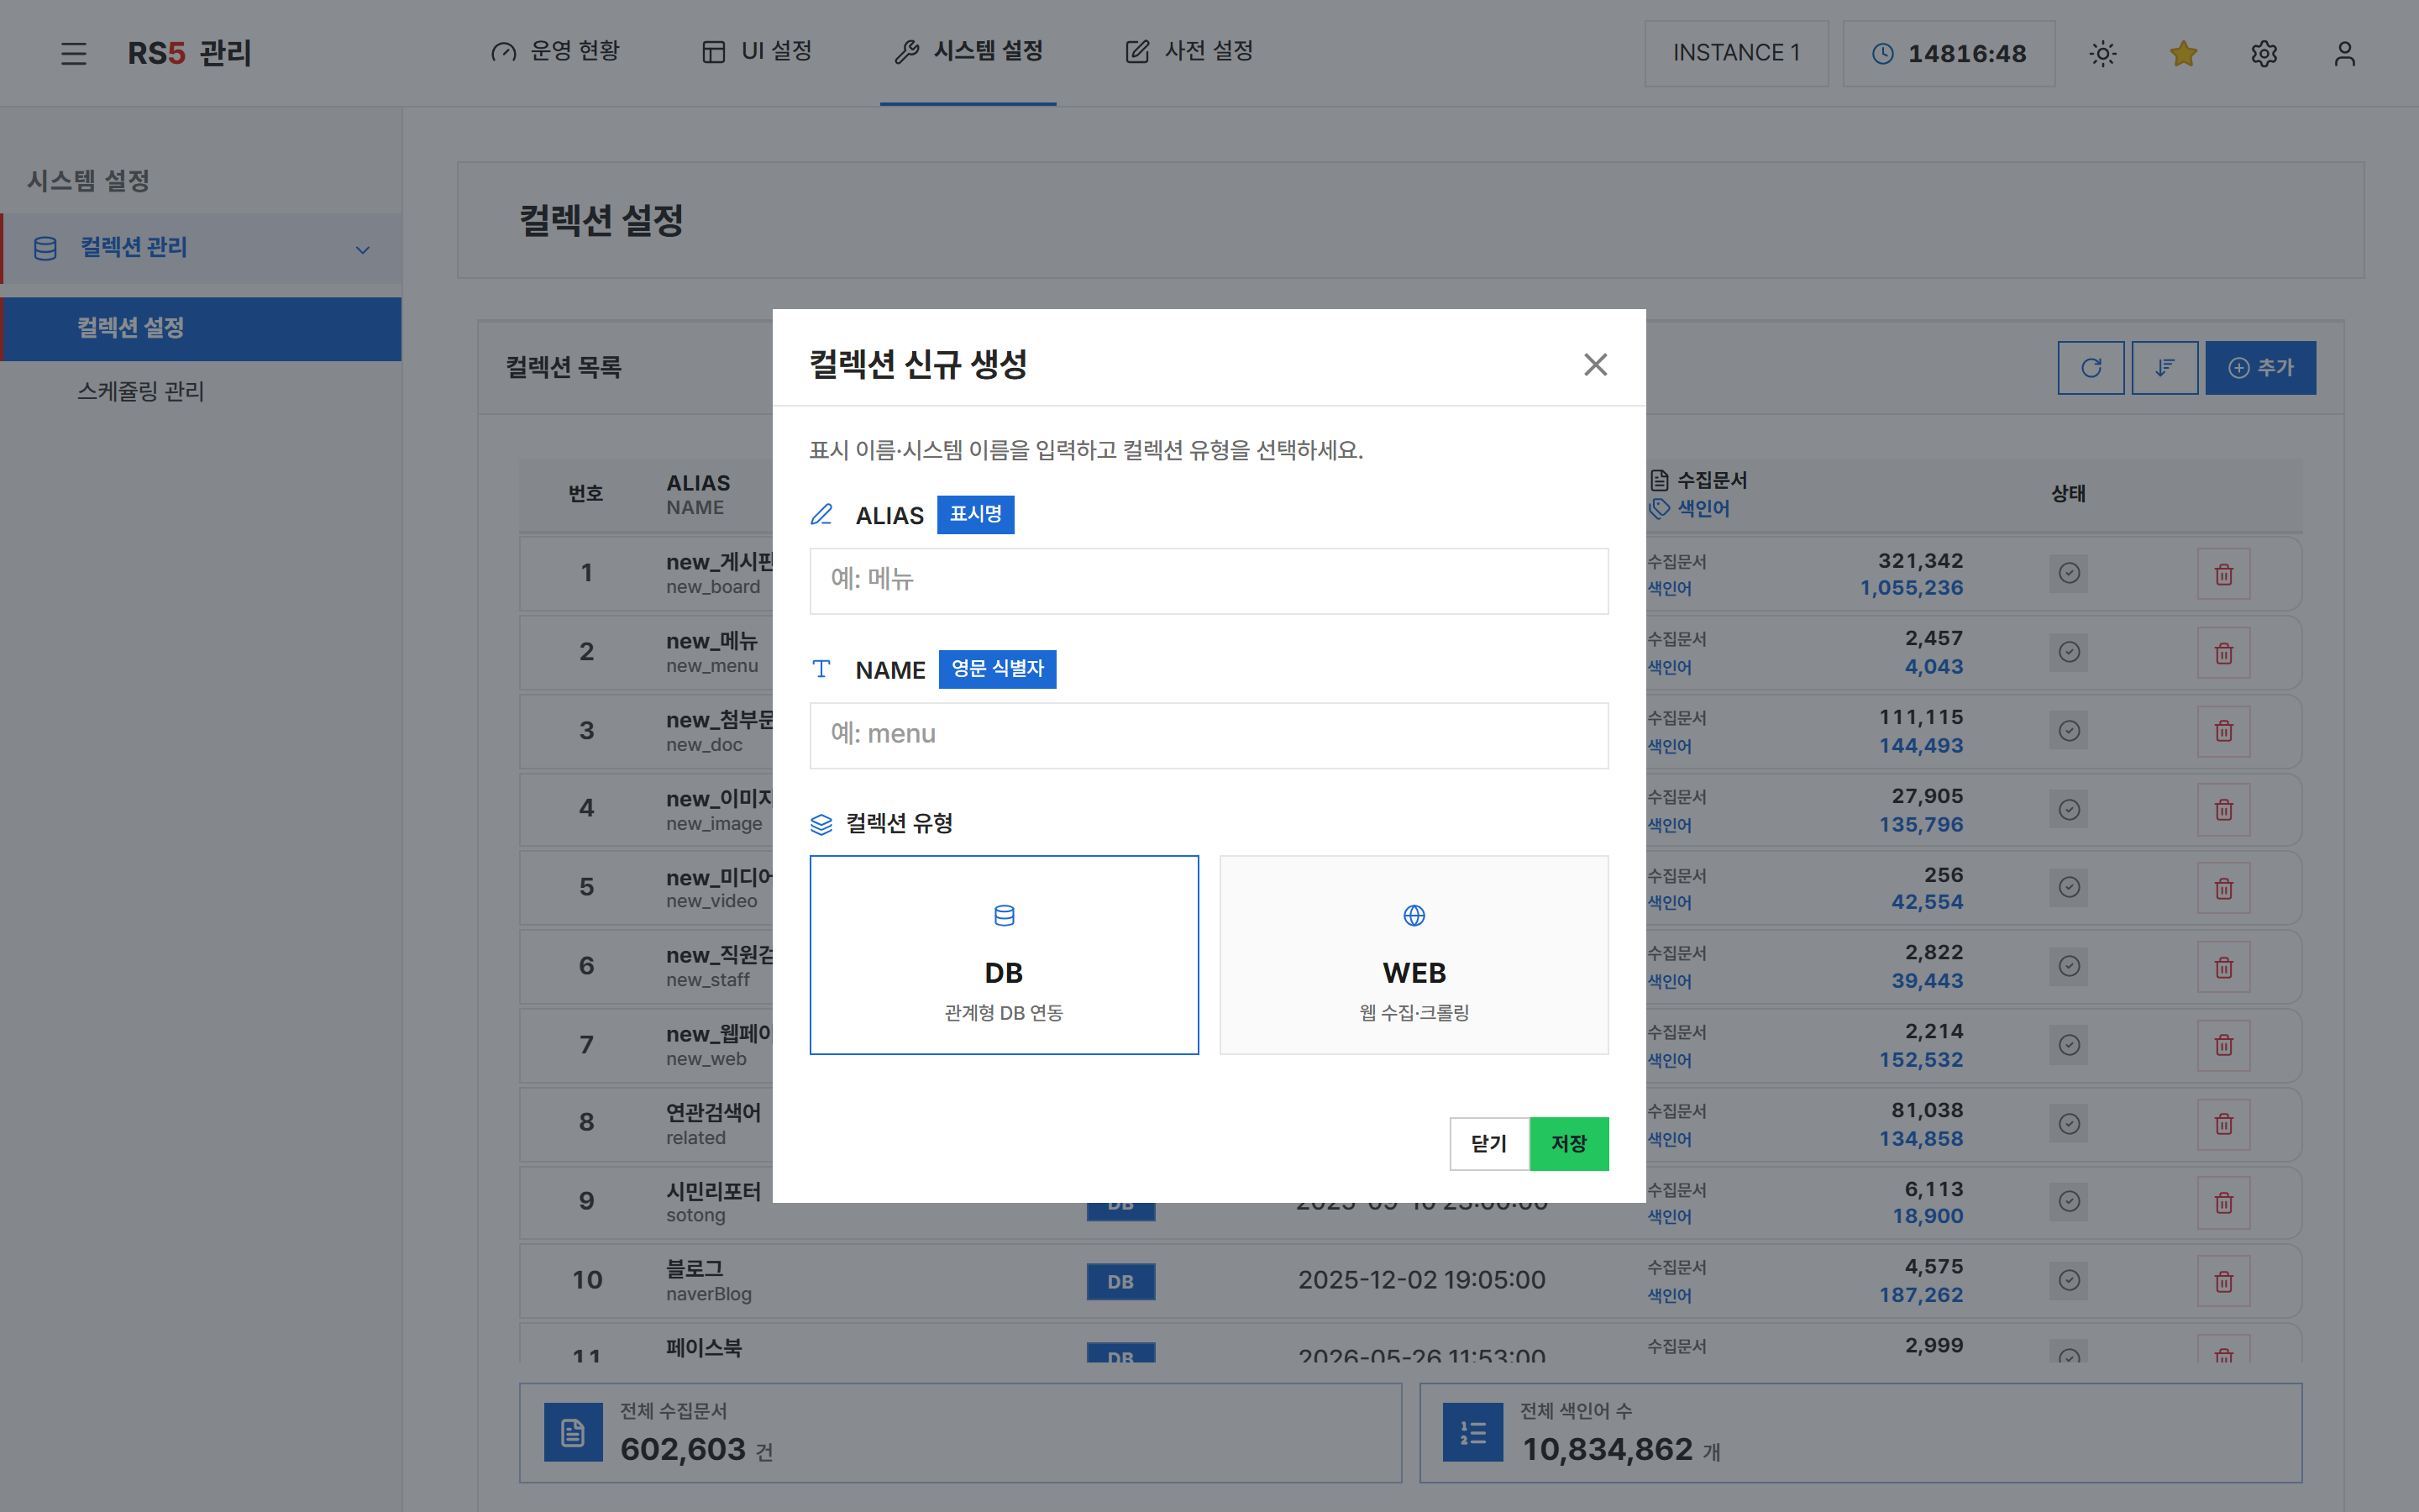Toggle status check for new_video row
Screen dimensions: 2419x1512
coord(2069,887)
